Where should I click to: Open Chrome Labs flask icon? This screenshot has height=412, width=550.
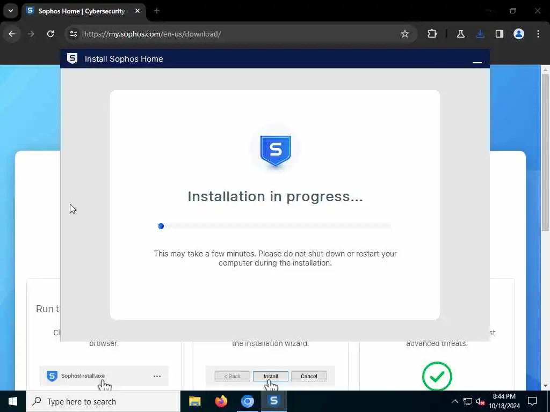pyautogui.click(x=461, y=34)
